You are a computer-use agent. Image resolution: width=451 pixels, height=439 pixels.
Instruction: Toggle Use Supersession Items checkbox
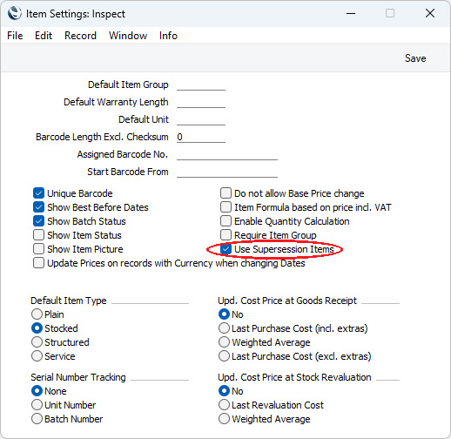coord(225,249)
